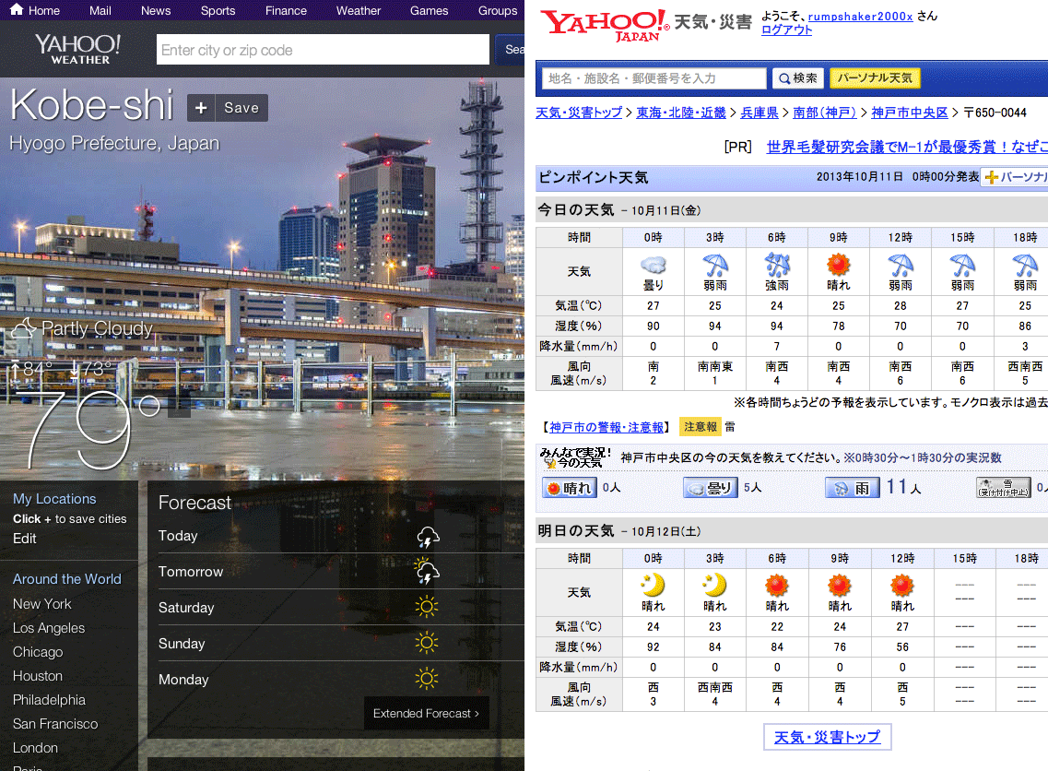Expand the Extended Forecast link

(x=427, y=714)
